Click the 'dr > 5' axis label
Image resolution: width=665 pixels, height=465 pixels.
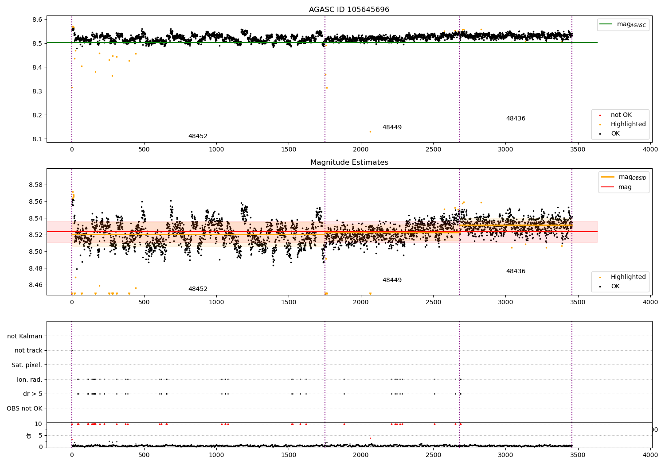(x=33, y=394)
